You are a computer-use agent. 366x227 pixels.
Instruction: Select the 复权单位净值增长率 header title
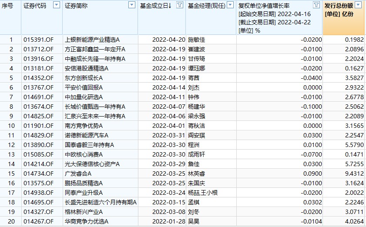pyautogui.click(x=264, y=6)
